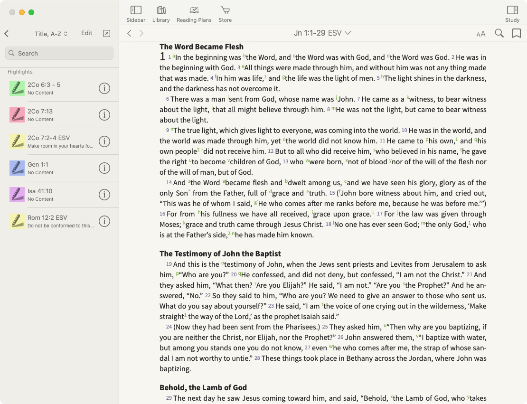Open the Store

(x=225, y=14)
